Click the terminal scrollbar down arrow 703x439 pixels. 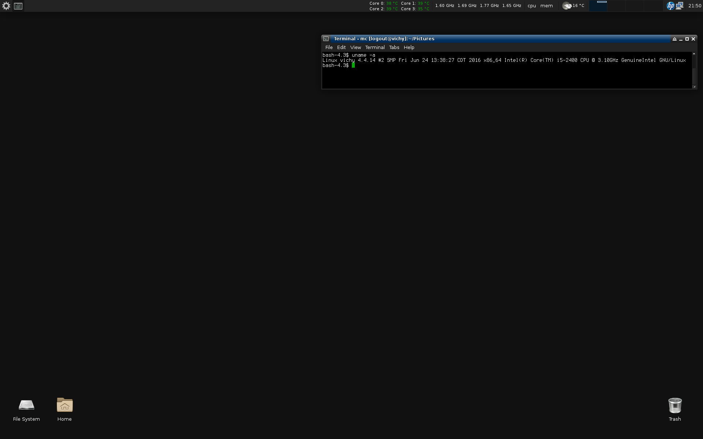(x=694, y=87)
